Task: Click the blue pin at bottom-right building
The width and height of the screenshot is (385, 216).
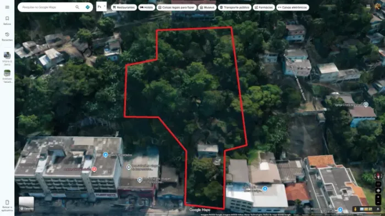Action: pos(340,209)
